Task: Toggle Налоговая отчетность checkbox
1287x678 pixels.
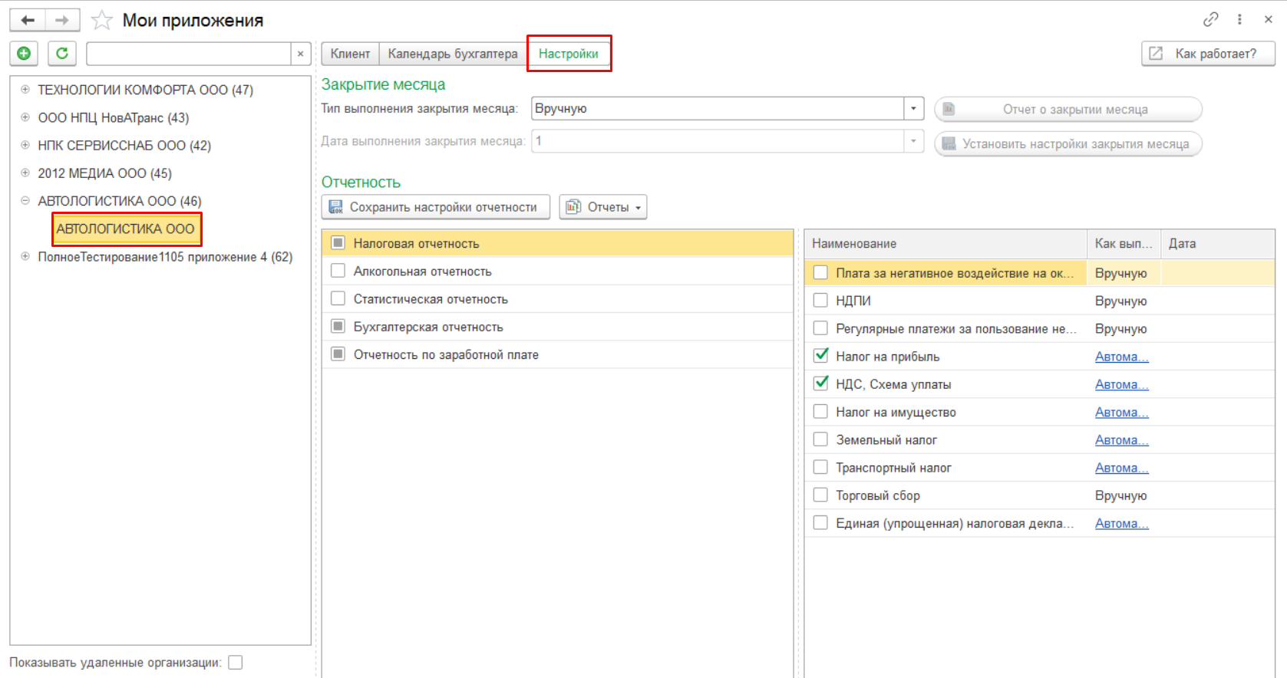Action: 338,243
